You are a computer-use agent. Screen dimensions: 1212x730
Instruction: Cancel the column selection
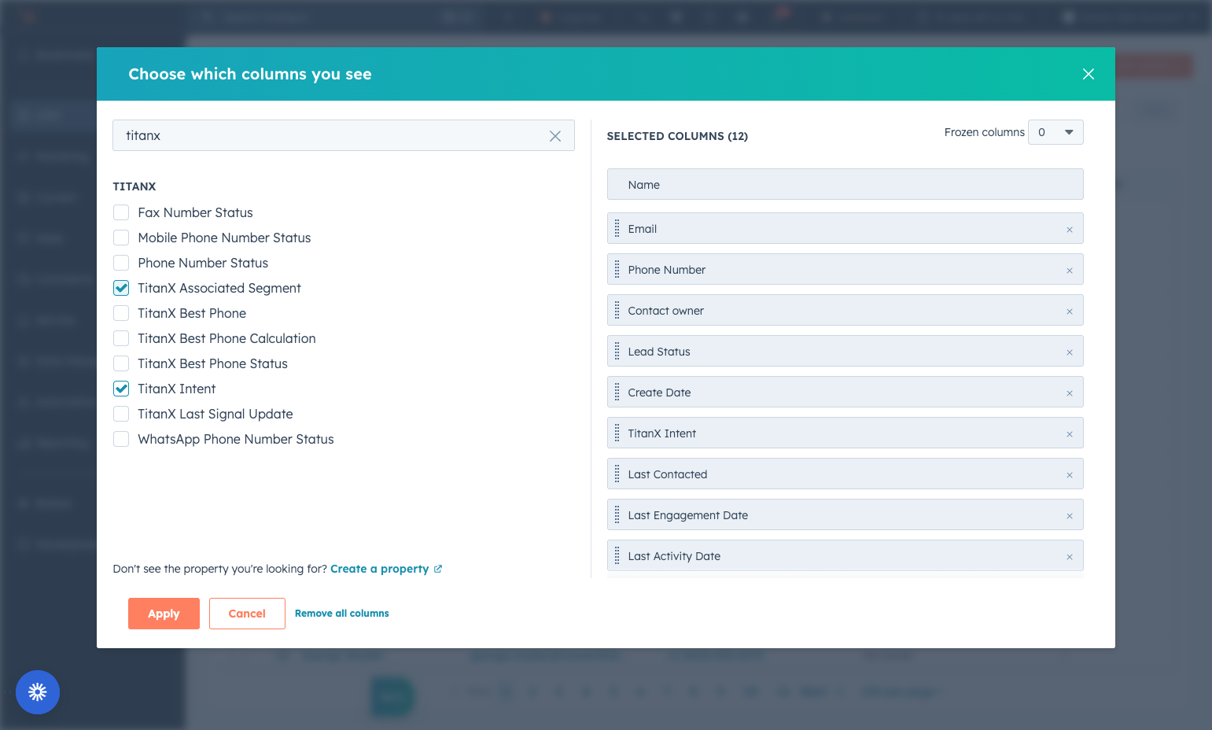coord(247,614)
